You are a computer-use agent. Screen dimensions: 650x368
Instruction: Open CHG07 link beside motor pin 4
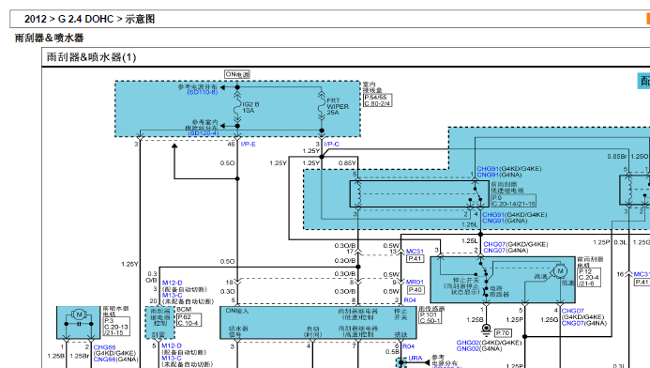click(572, 311)
